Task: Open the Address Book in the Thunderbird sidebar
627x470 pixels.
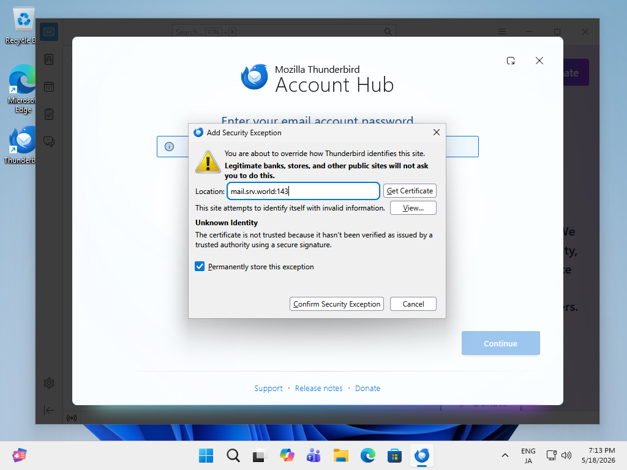Action: point(49,59)
